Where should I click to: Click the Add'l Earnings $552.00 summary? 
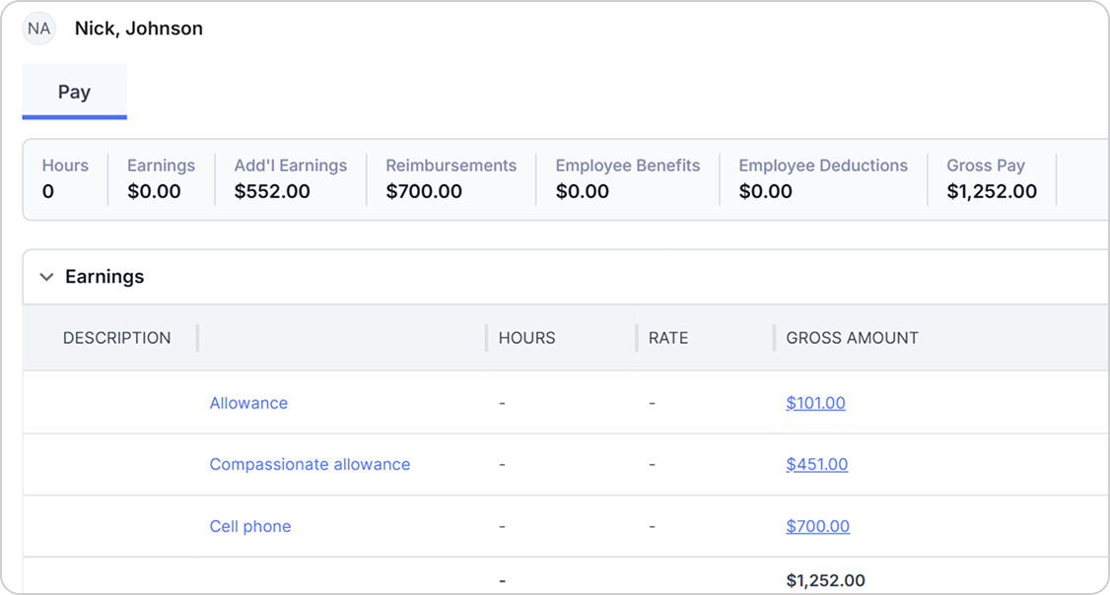[290, 179]
